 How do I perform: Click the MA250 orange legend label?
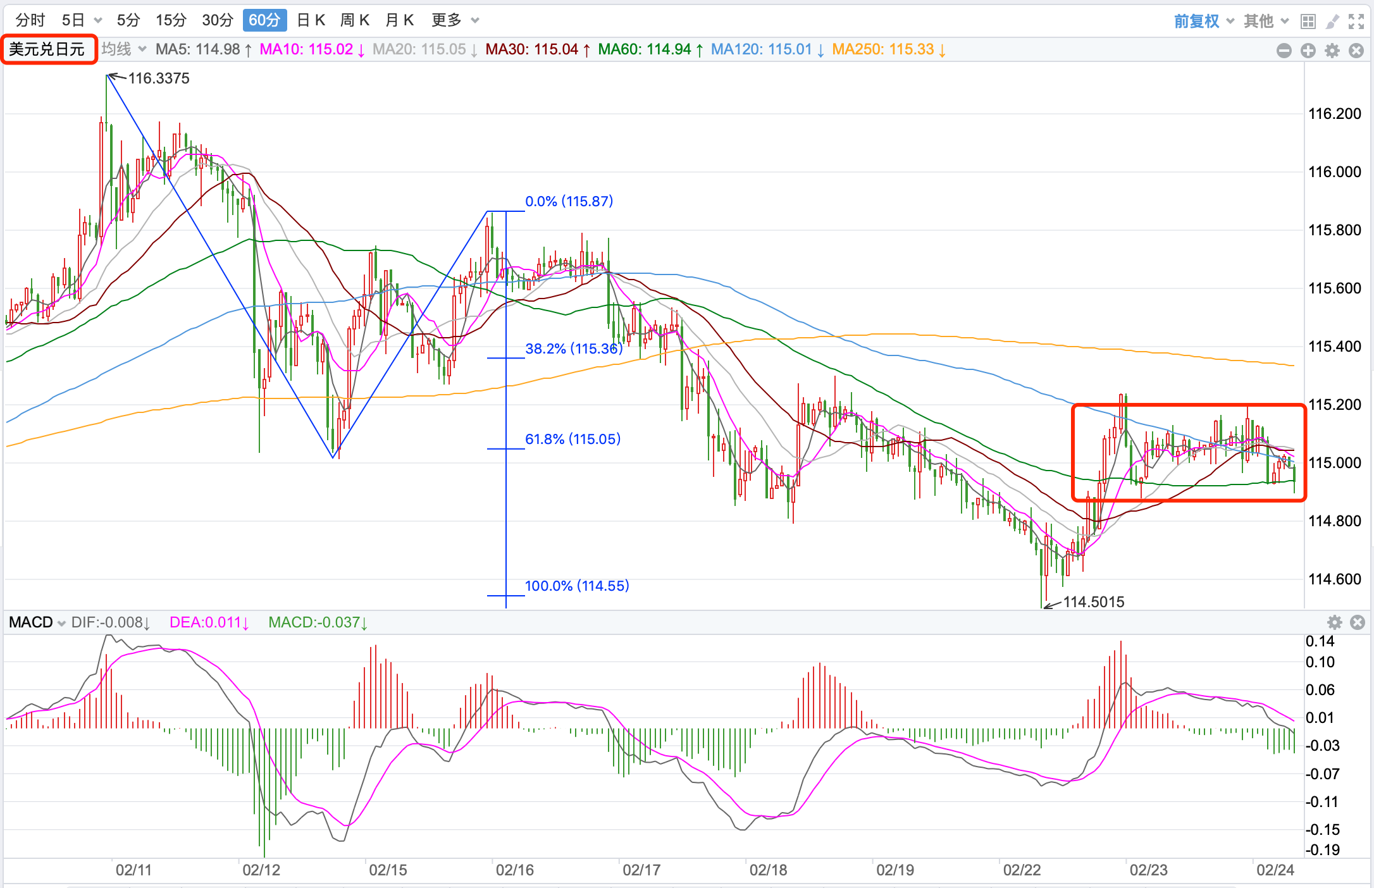(888, 49)
